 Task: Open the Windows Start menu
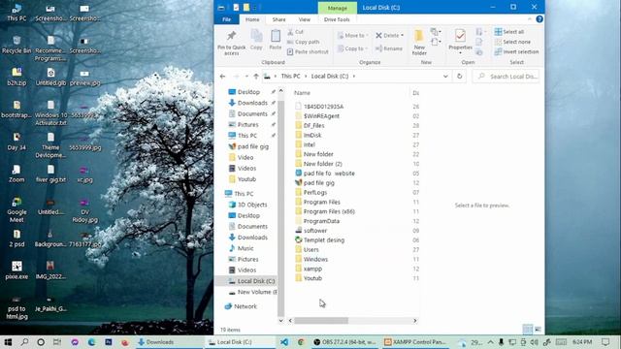click(x=8, y=342)
